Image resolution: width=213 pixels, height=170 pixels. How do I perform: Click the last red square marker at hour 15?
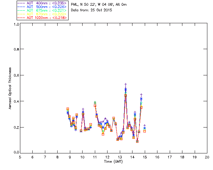point(145,131)
